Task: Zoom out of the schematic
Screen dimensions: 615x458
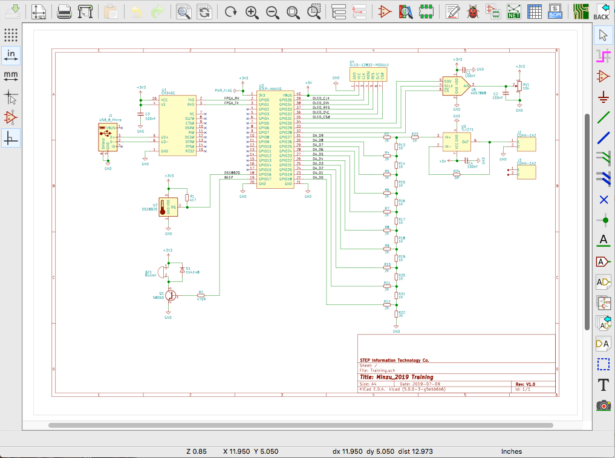Action: pyautogui.click(x=273, y=11)
